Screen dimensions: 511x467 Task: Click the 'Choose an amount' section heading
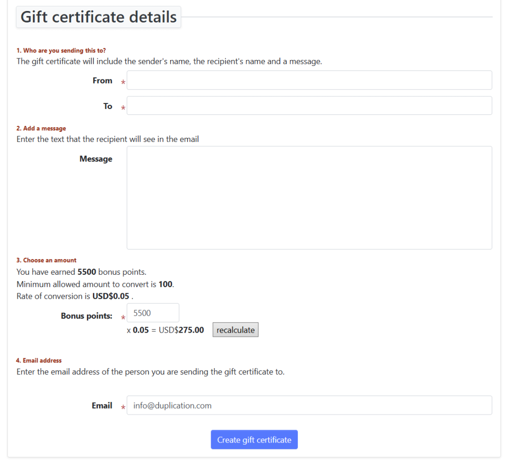pos(46,260)
